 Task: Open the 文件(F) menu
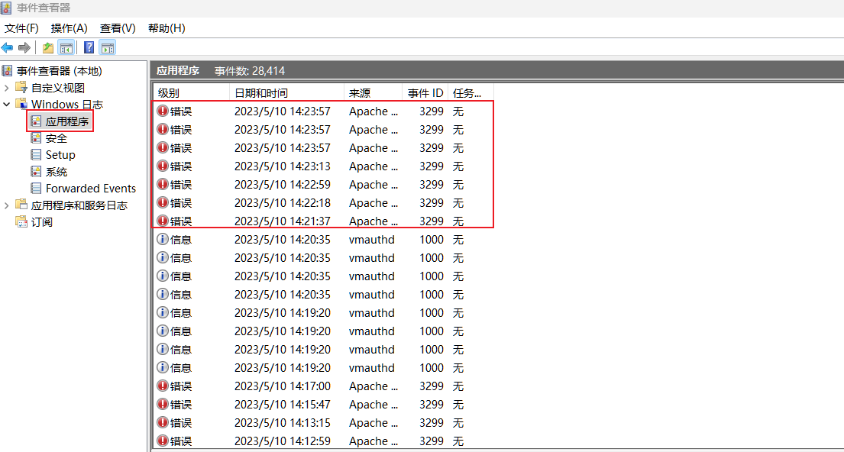(21, 28)
